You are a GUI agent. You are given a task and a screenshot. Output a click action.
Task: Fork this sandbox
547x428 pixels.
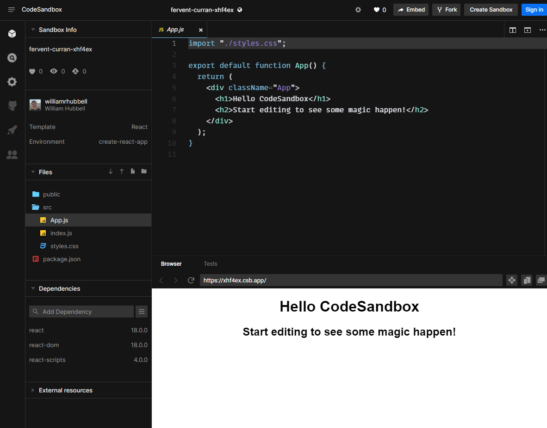pyautogui.click(x=447, y=10)
